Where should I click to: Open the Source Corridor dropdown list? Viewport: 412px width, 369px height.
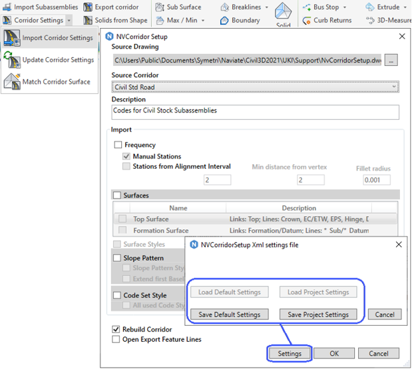click(394, 87)
